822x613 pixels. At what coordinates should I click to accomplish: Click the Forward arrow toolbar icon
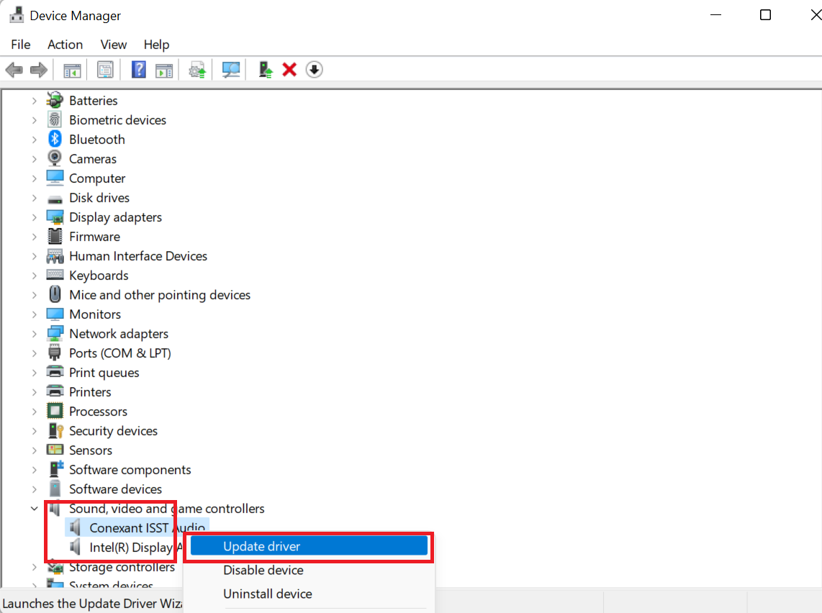pos(39,70)
